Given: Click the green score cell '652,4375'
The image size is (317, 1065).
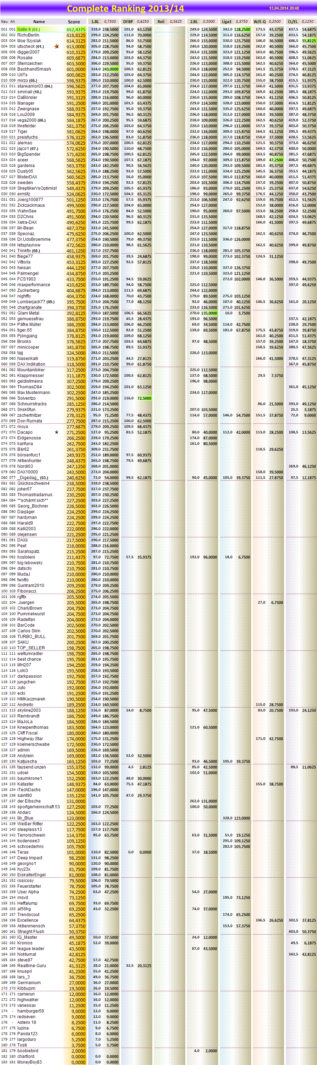Looking at the screenshot, I should [x=76, y=30].
